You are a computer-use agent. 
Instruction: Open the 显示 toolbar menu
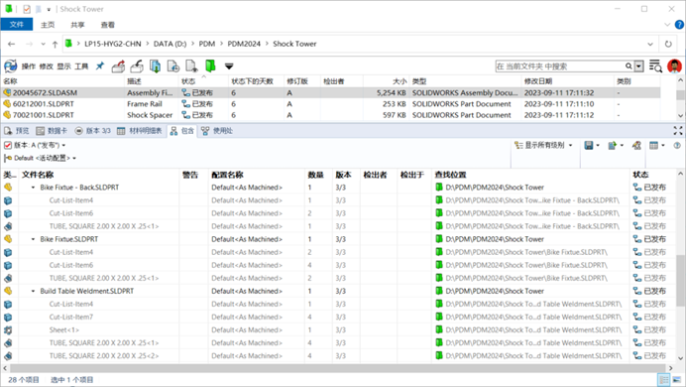point(63,66)
